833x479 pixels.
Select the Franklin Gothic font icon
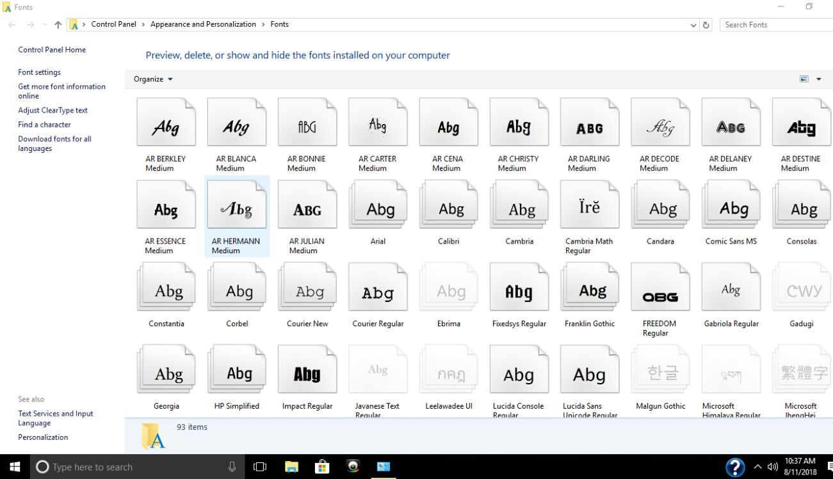[x=590, y=287]
